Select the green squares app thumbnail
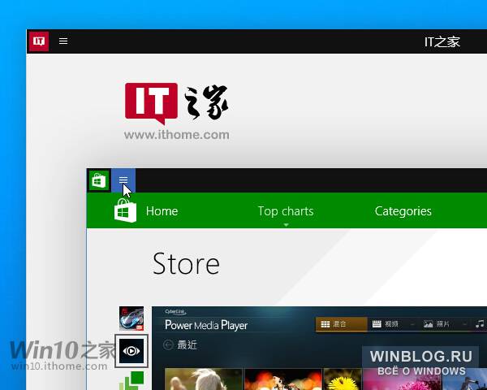 click(x=131, y=380)
